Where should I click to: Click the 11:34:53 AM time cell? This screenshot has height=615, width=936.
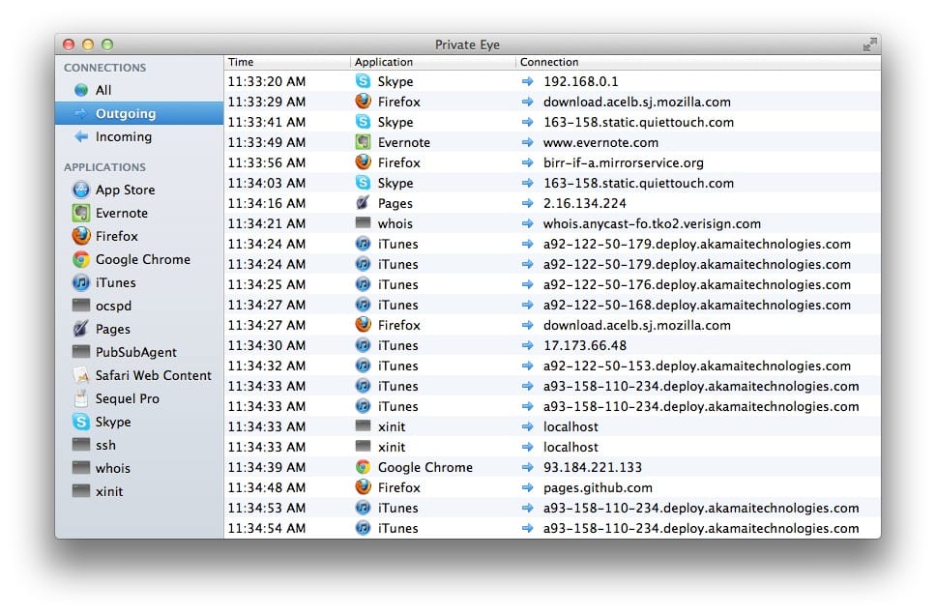click(266, 508)
